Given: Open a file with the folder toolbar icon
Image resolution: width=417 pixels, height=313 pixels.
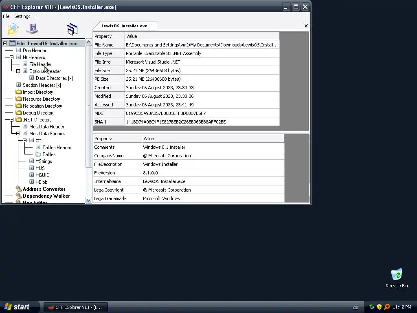Looking at the screenshot, I should pyautogui.click(x=13, y=29).
